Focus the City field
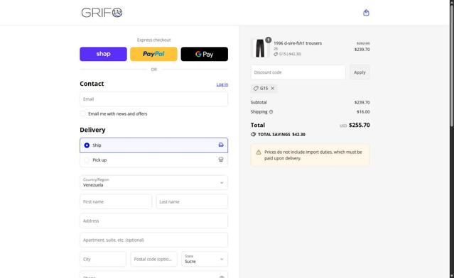Image resolution: width=454 pixels, height=278 pixels. pyautogui.click(x=103, y=259)
